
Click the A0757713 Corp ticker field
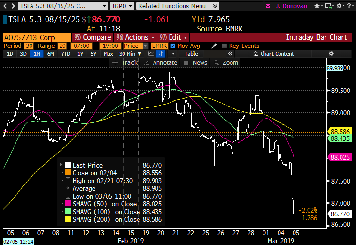point(37,37)
